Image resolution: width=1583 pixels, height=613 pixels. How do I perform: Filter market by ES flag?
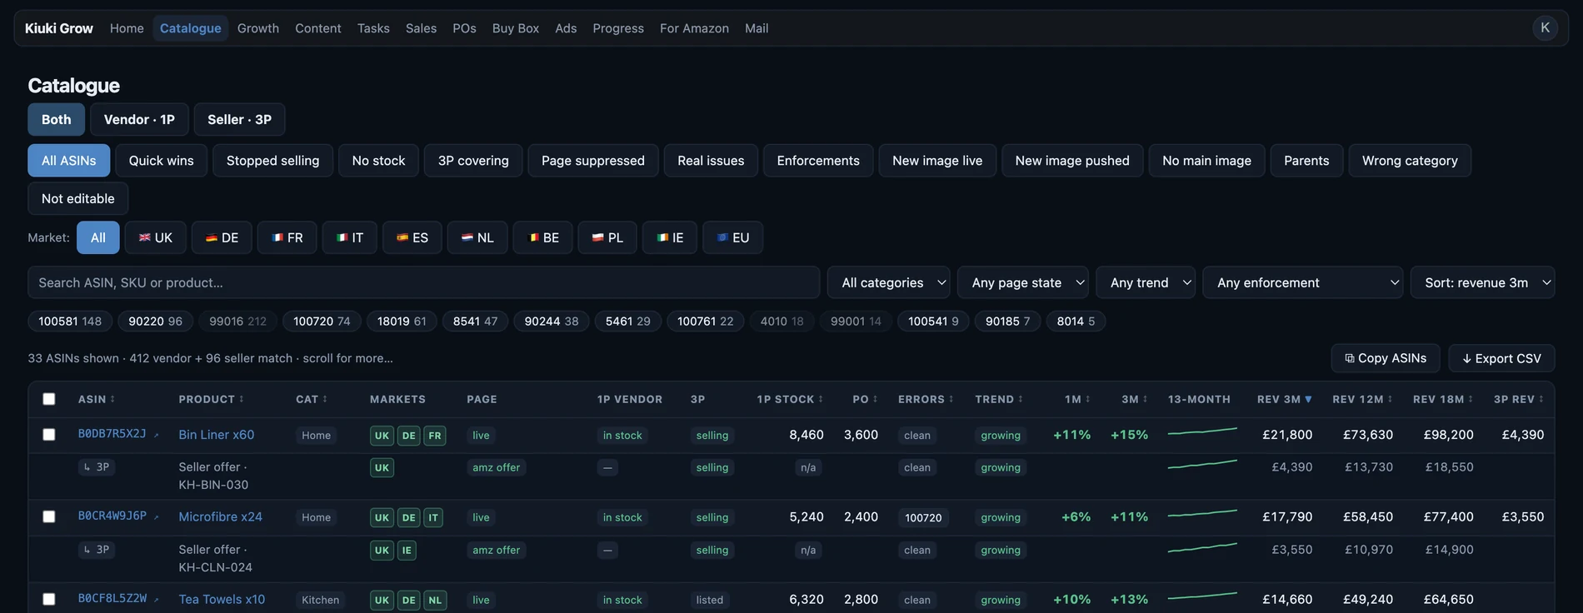[x=412, y=237]
